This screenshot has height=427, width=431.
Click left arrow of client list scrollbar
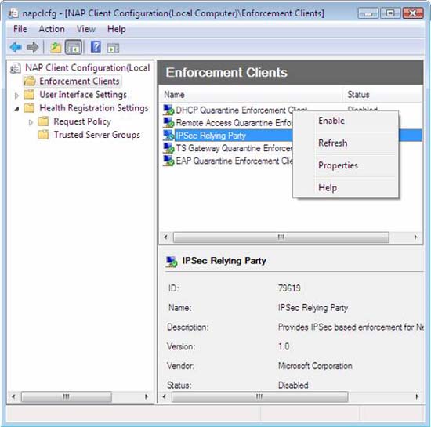pyautogui.click(x=166, y=237)
